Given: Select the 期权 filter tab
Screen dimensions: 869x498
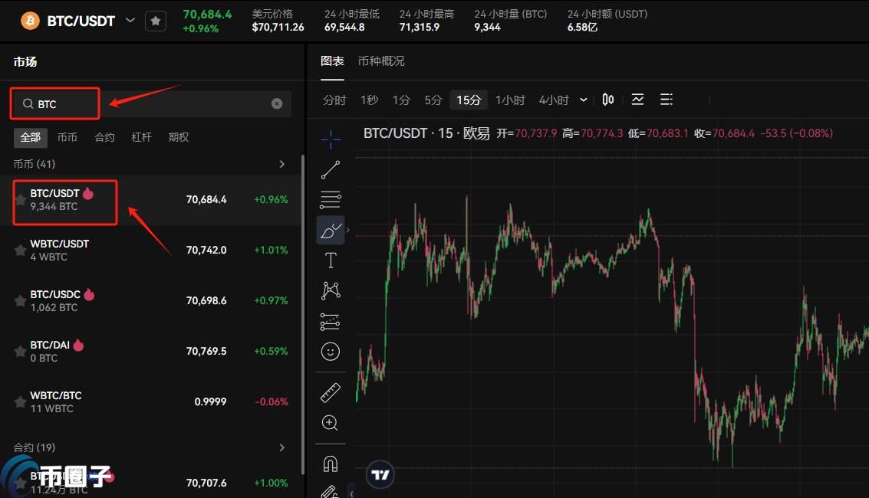Looking at the screenshot, I should (179, 137).
